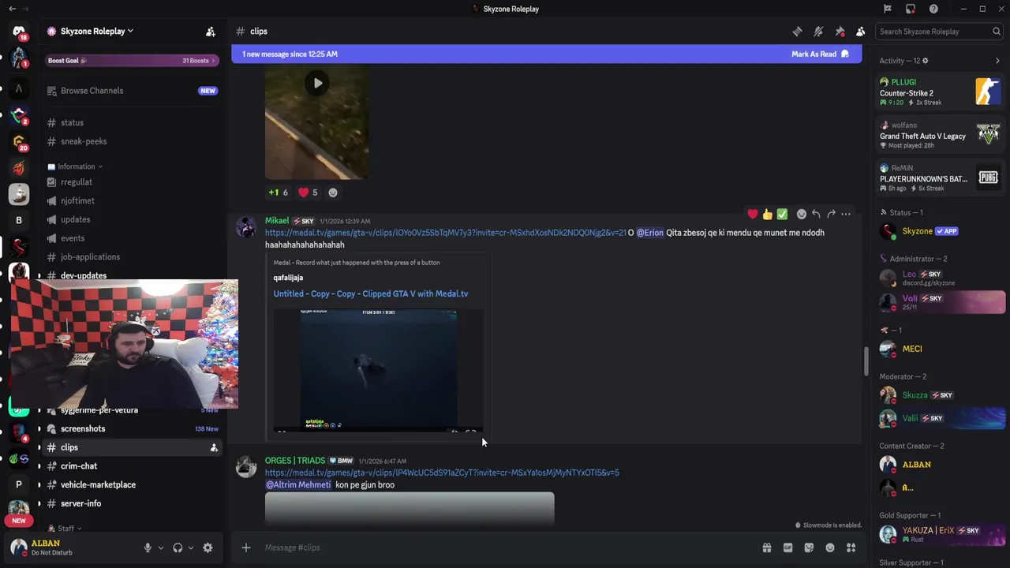Toggle microphone mute in user panel

point(148,547)
